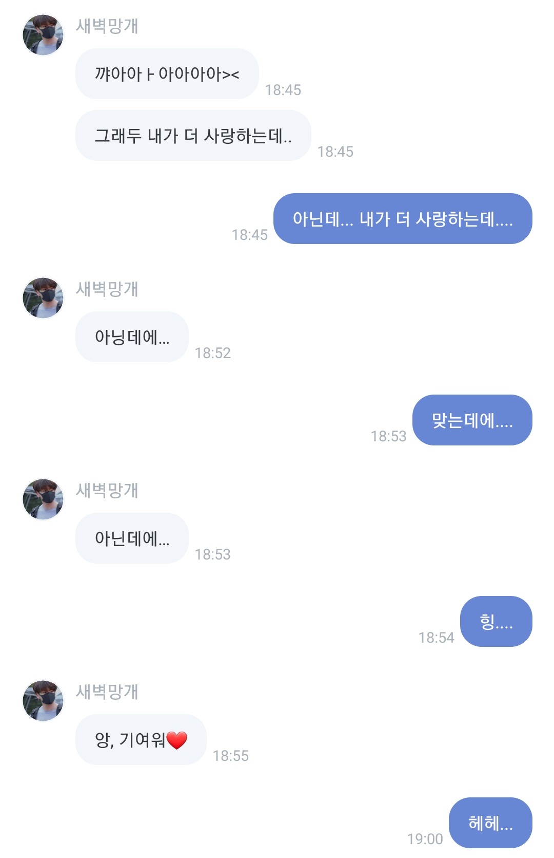The height and width of the screenshot is (858, 554).
Task: Select the blue "힝...." message
Action: tap(496, 622)
